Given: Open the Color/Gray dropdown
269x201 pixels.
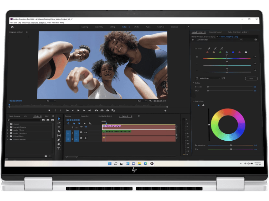Looking at the screenshot, I should (210, 78).
